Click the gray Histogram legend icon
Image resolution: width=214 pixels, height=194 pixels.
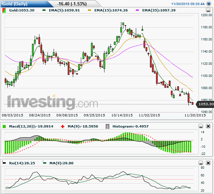(108, 127)
